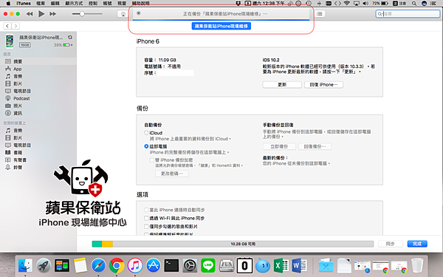The width and height of the screenshot is (443, 277).
Task: Go back with the left chevron
Action: 7,26
